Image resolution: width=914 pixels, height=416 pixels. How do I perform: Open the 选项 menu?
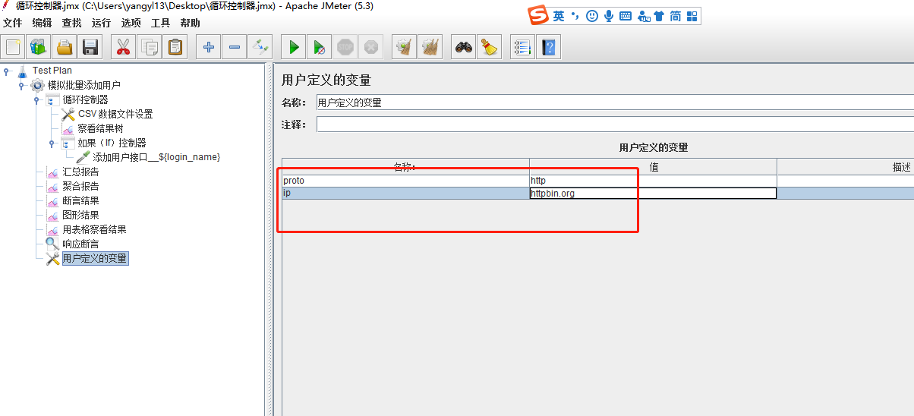click(x=131, y=23)
